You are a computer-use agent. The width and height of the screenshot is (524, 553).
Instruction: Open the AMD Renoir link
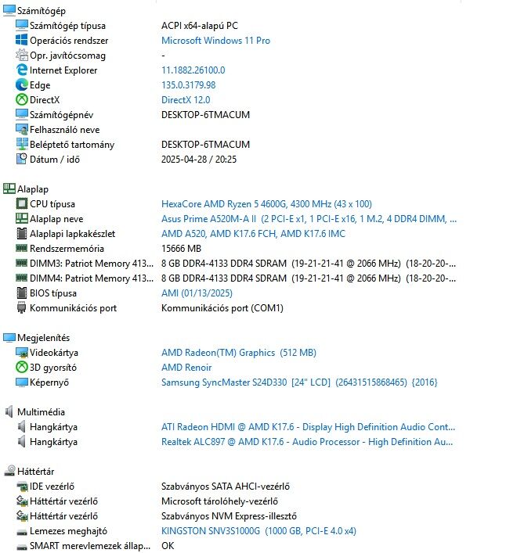(x=186, y=367)
